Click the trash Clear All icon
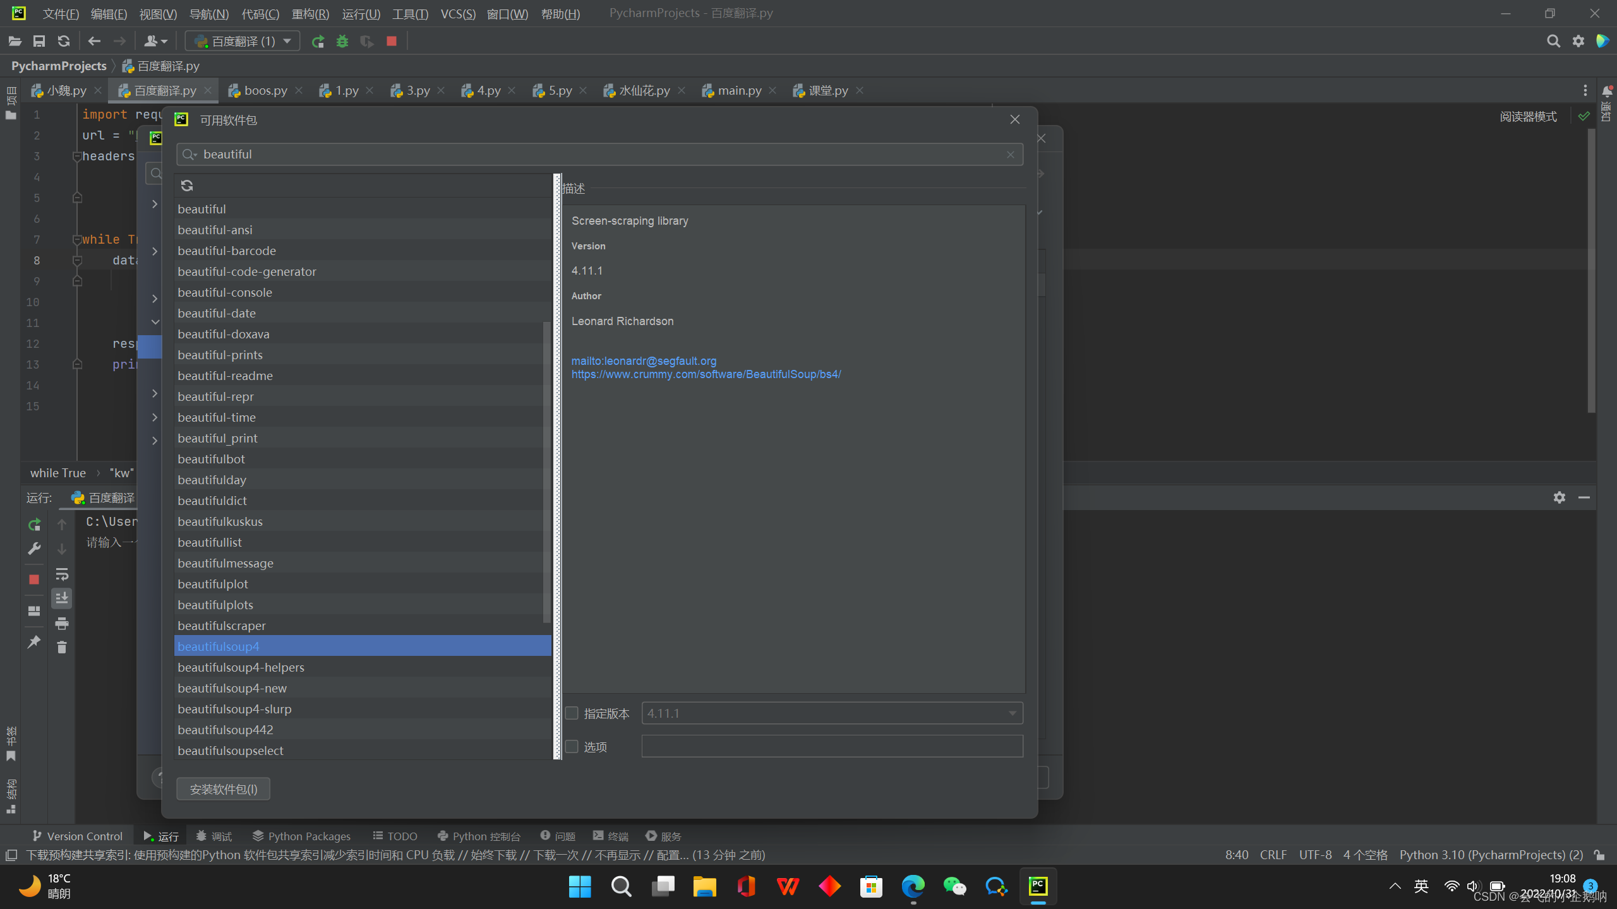1617x909 pixels. (x=62, y=647)
